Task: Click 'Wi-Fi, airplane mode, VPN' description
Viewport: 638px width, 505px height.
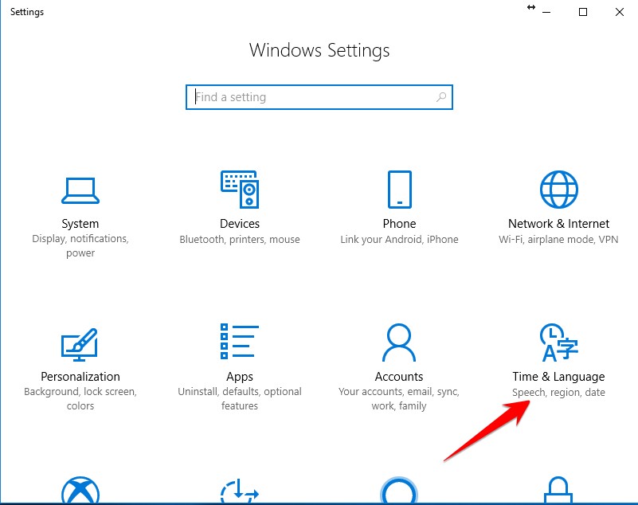Action: click(558, 239)
